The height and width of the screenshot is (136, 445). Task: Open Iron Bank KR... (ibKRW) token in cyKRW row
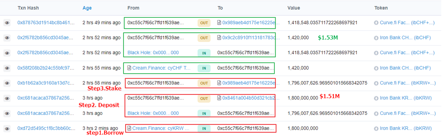[x=406, y=129]
